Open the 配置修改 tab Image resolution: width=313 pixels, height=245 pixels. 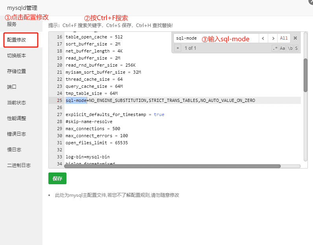tap(20, 40)
